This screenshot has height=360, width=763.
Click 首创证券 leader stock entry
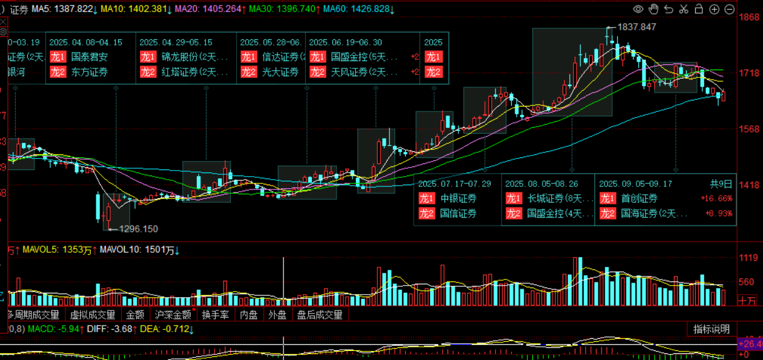point(639,198)
